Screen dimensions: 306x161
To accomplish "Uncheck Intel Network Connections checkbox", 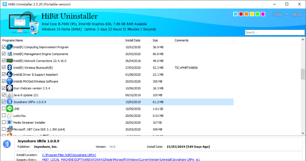I will click(x=4, y=60).
